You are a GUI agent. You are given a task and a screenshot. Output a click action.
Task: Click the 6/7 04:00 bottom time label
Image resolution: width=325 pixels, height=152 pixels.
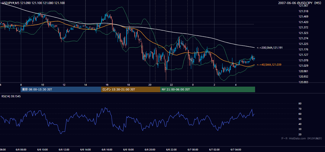(236, 149)
